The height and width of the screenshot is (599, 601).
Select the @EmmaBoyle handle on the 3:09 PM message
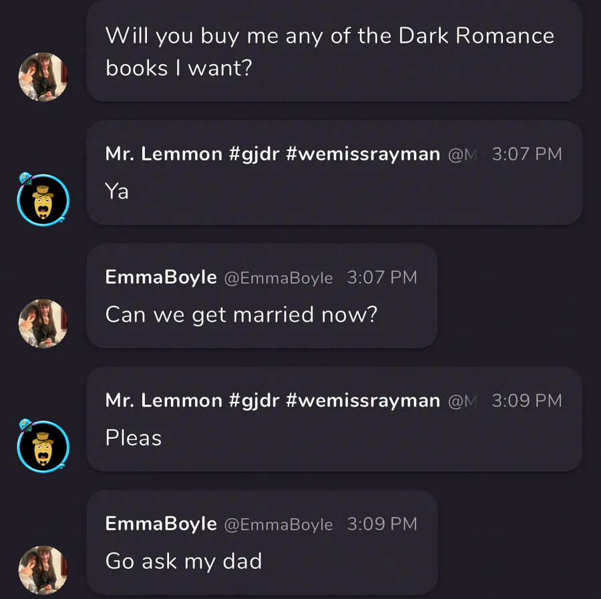click(278, 525)
